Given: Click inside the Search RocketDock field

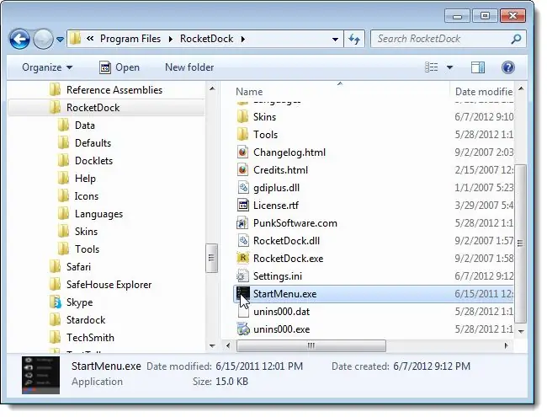Looking at the screenshot, I should click(x=438, y=39).
